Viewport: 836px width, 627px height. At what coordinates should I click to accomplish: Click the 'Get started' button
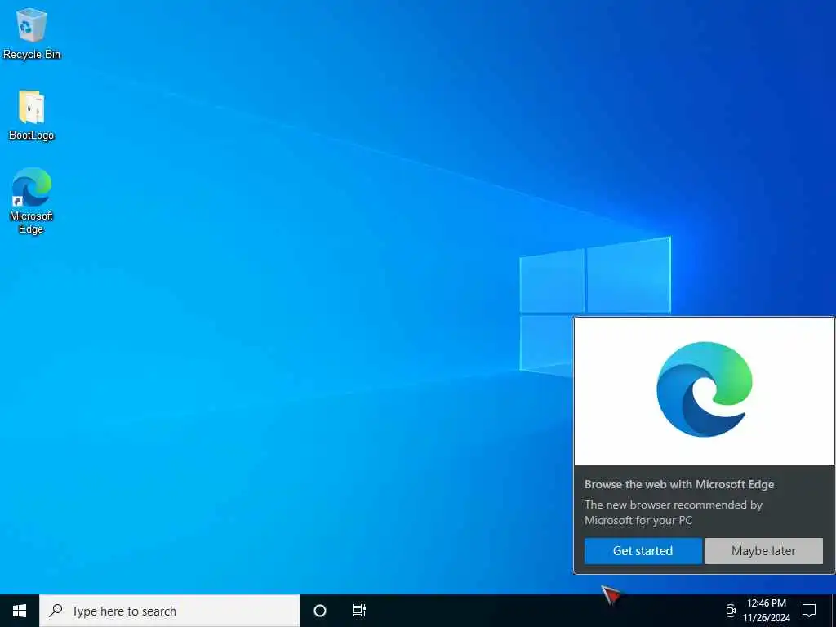click(643, 551)
